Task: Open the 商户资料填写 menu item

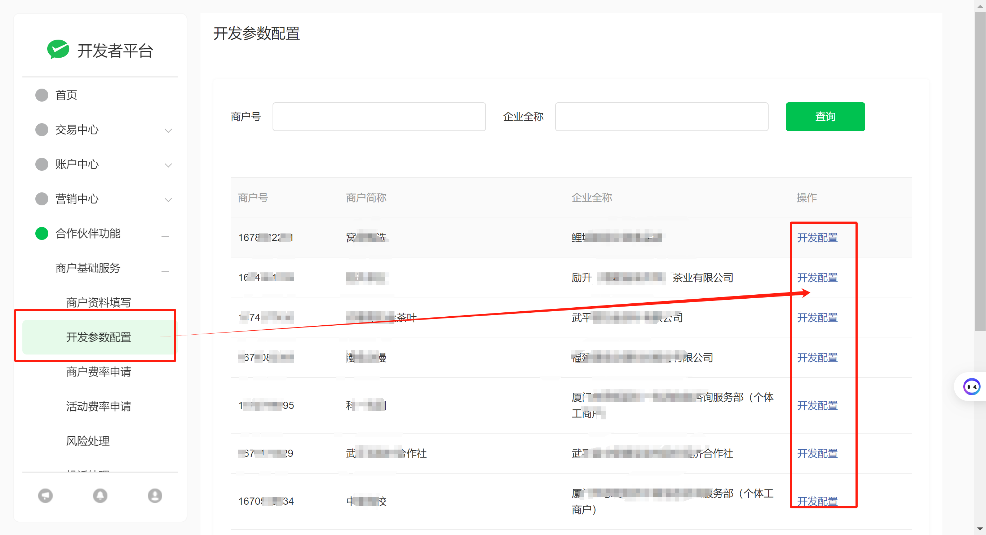Action: tap(98, 303)
